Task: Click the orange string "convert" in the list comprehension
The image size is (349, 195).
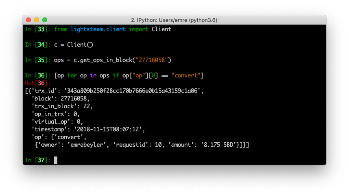Action: point(186,75)
